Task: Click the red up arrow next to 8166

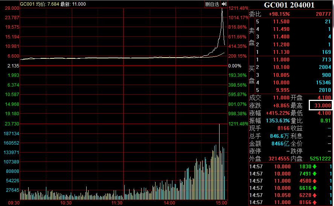Action: (314, 202)
